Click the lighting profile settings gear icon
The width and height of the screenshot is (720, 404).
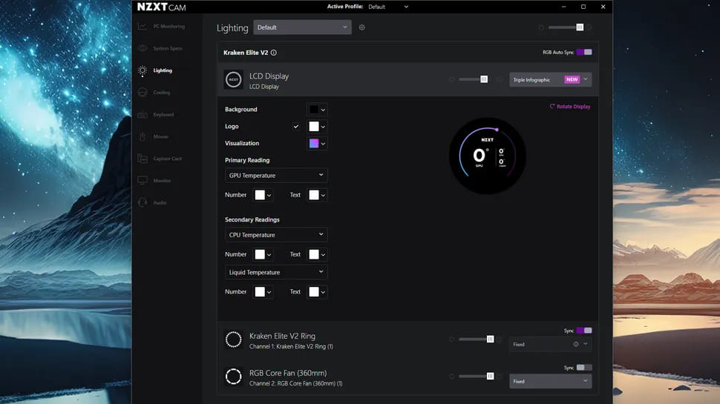(362, 27)
